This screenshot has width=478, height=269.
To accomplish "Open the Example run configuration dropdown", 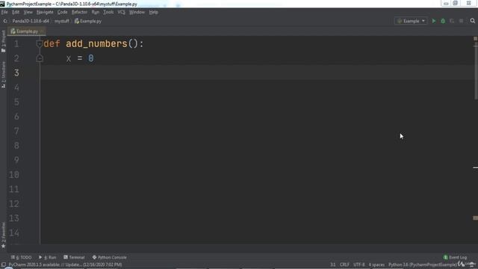I will [x=411, y=21].
